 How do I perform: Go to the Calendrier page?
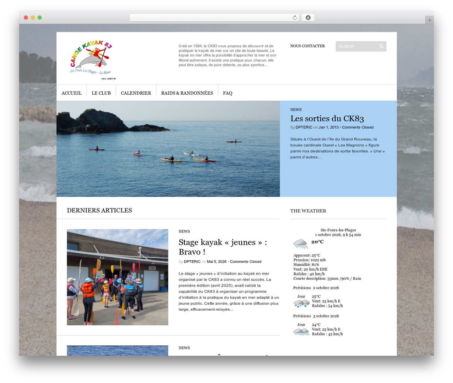[x=136, y=93]
